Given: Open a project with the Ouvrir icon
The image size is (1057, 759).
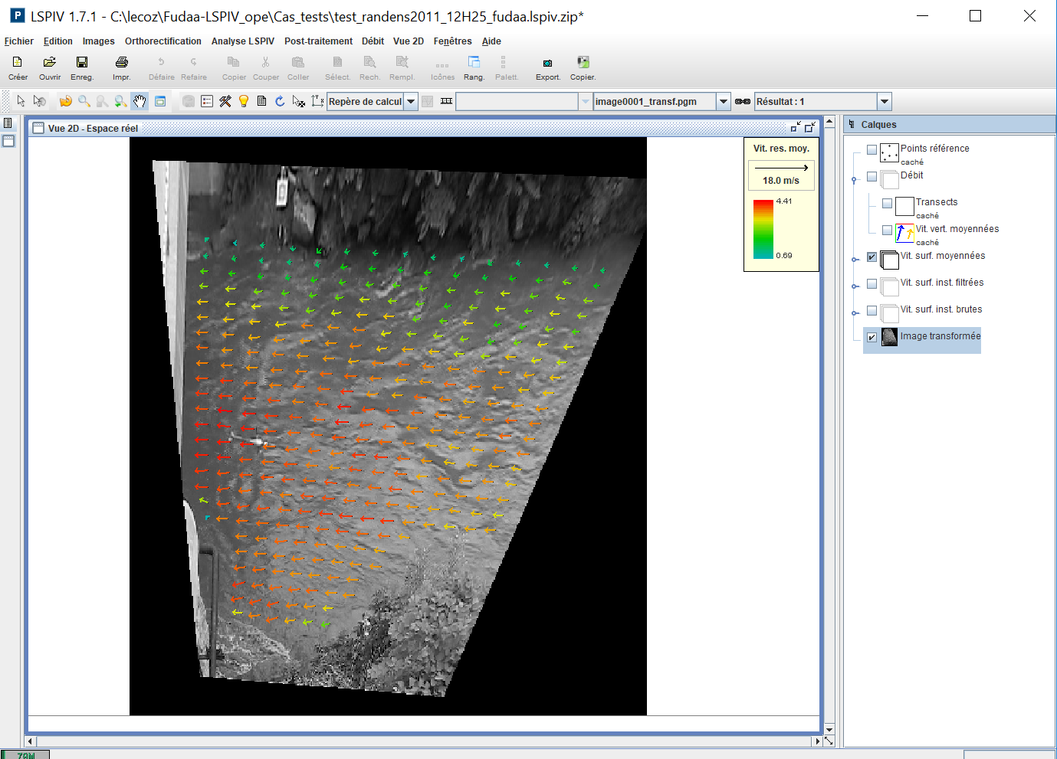Looking at the screenshot, I should (x=50, y=67).
